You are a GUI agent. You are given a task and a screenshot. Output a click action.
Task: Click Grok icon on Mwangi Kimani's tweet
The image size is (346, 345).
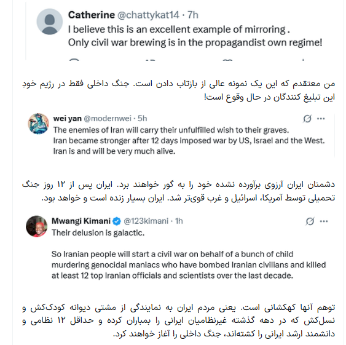click(310, 221)
